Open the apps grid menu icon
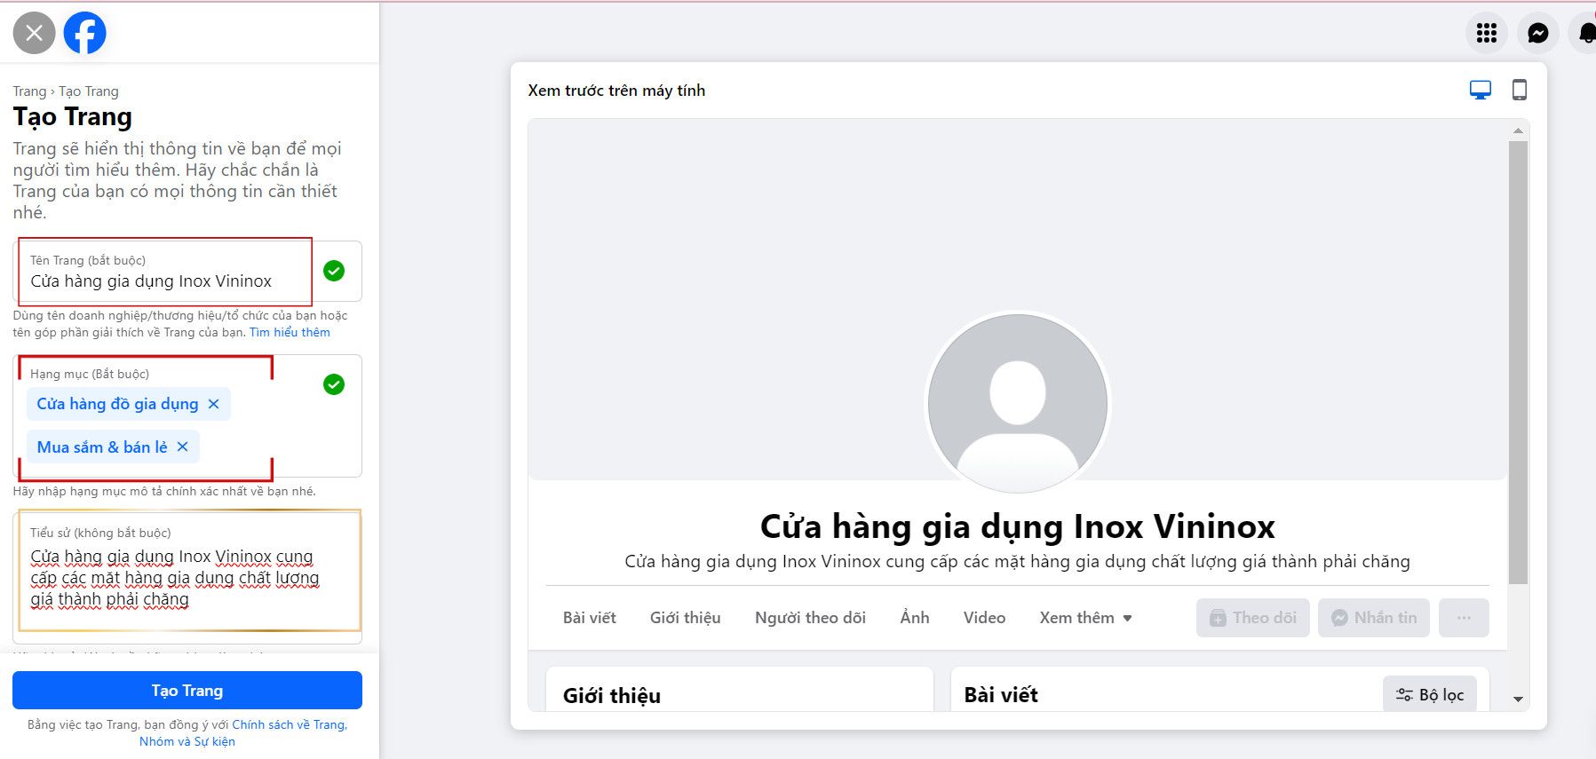The width and height of the screenshot is (1596, 759). [1486, 33]
